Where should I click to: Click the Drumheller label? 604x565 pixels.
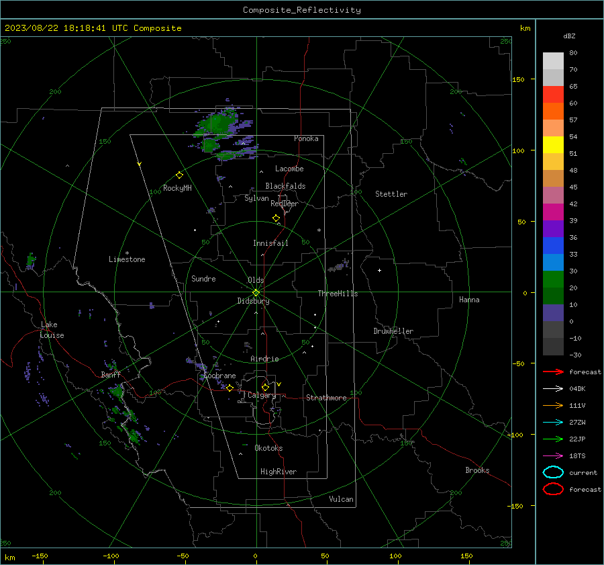point(393,331)
